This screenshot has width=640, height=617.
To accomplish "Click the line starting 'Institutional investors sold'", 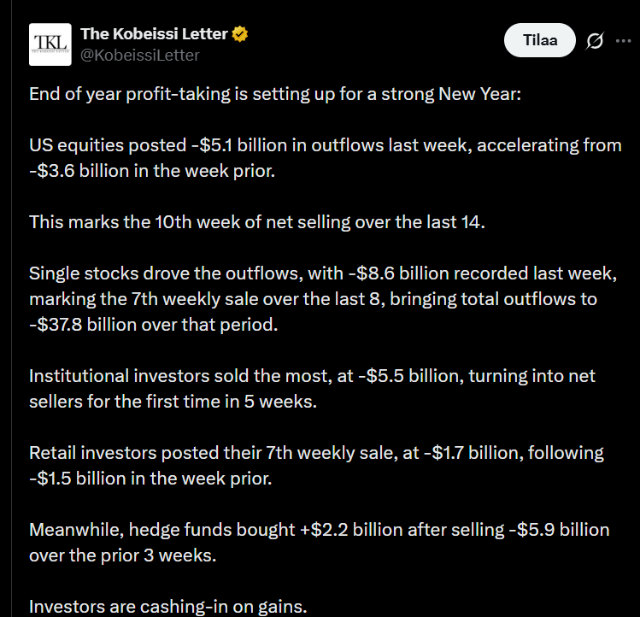I will [312, 376].
